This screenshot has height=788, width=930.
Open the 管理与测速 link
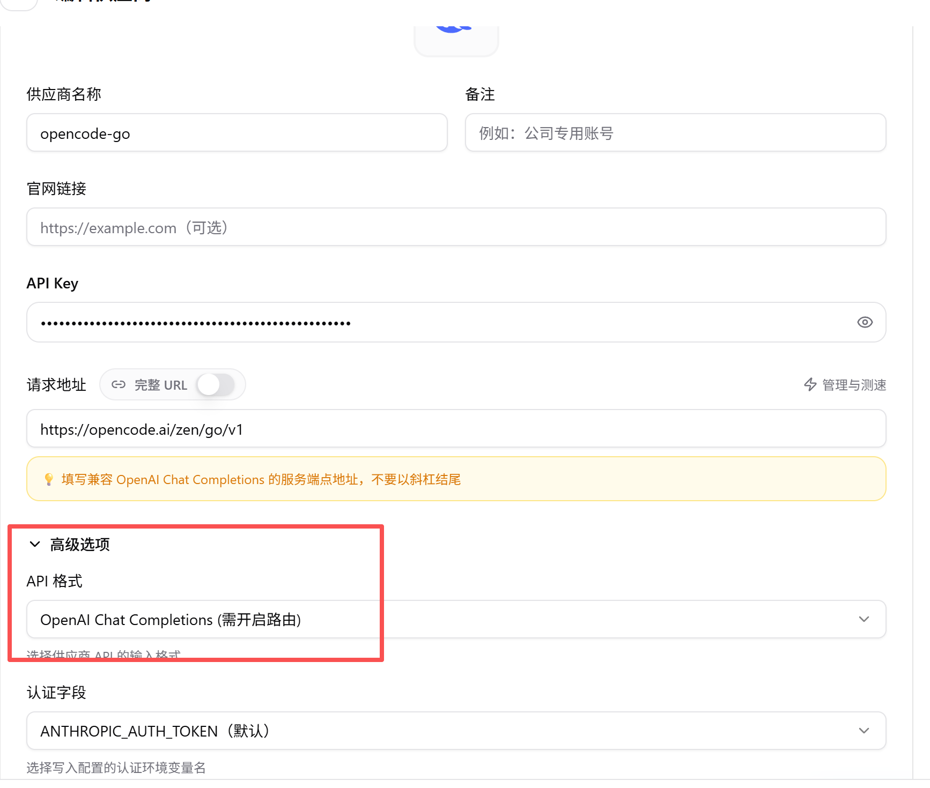pos(845,385)
